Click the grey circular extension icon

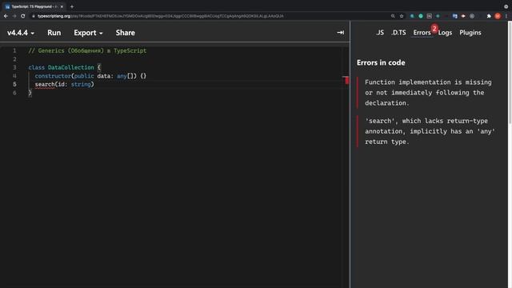472,16
